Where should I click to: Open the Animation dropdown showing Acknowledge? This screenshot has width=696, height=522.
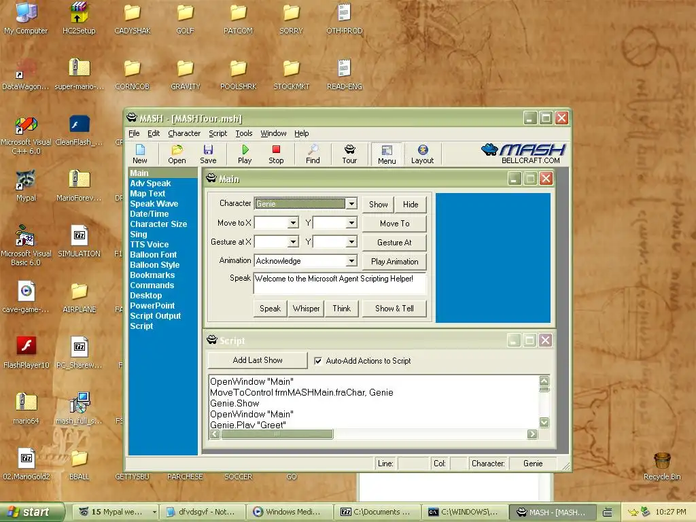click(x=351, y=261)
